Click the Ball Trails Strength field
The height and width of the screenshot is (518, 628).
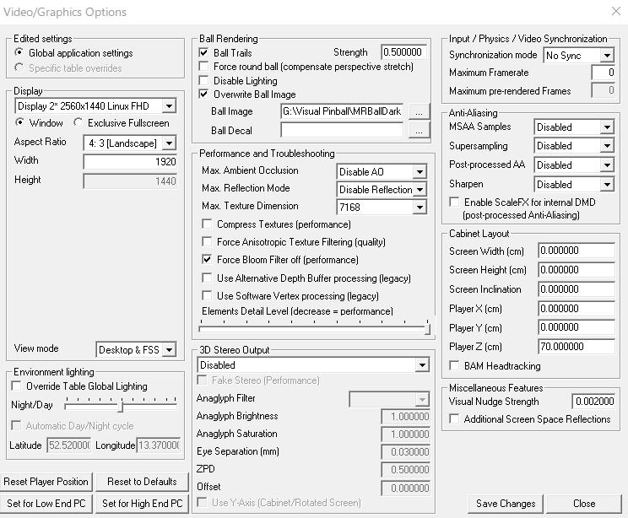click(403, 52)
